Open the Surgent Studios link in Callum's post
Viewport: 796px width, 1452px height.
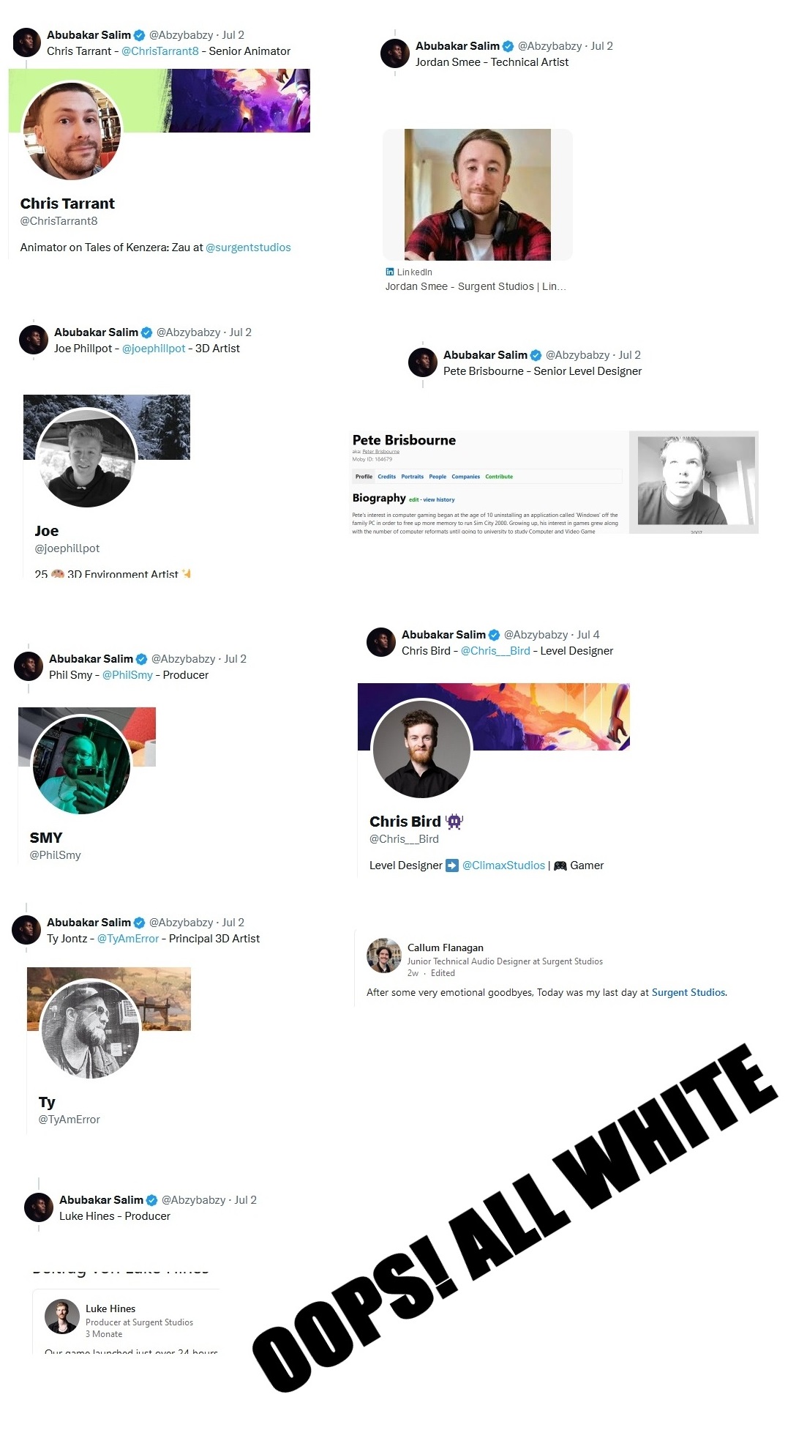pos(688,993)
